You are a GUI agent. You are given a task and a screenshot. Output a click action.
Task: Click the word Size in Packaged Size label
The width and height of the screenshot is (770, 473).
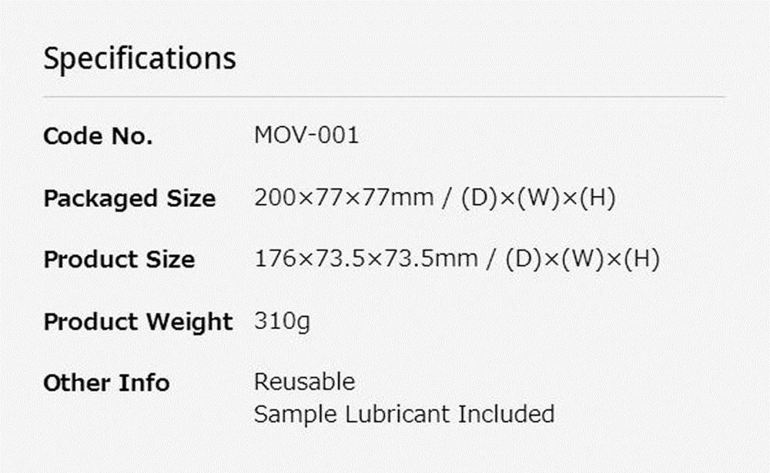pos(191,198)
